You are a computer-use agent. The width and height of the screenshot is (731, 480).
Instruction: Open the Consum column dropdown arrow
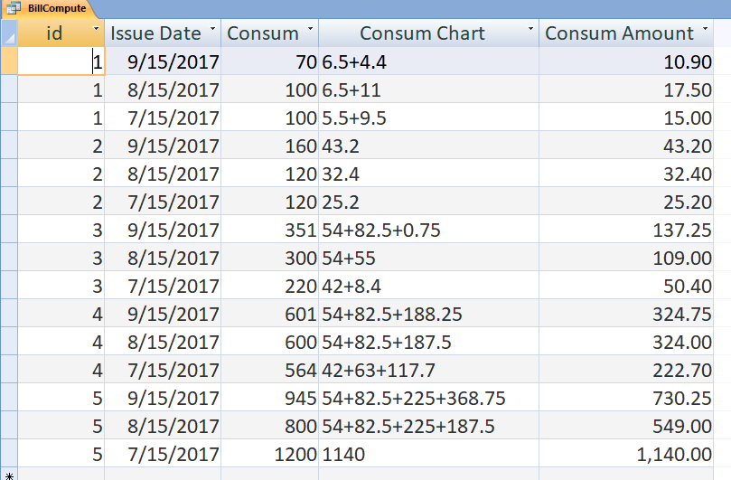coord(310,28)
